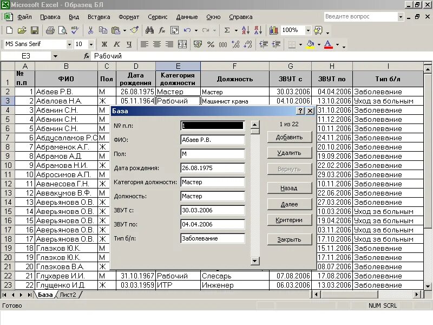Image resolution: width=433 pixels, height=325 pixels.
Task: Click the red Font Color swatch
Action: pos(328,44)
